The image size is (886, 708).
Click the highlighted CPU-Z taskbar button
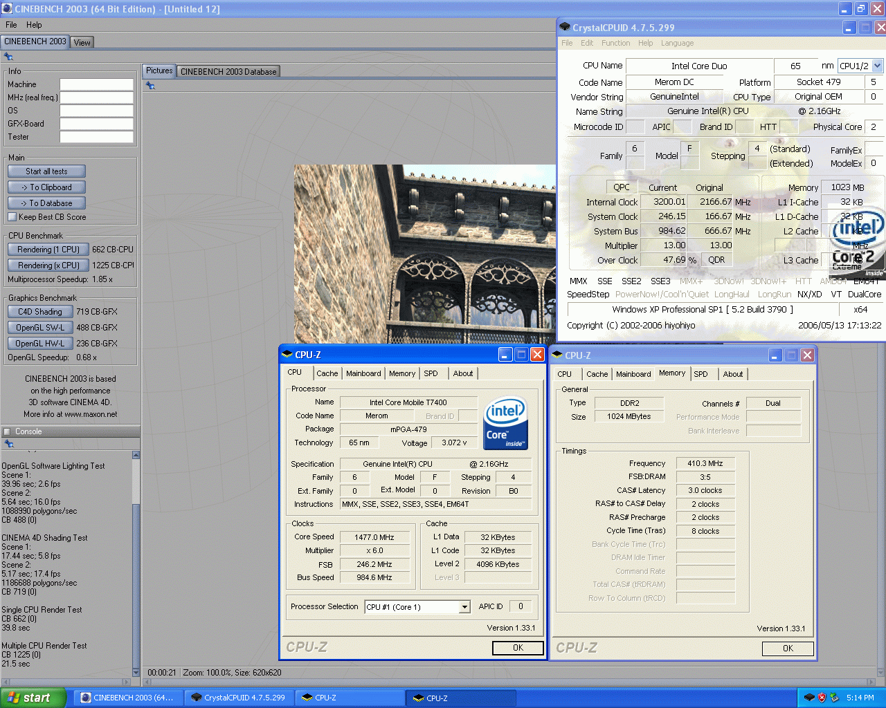click(x=460, y=698)
